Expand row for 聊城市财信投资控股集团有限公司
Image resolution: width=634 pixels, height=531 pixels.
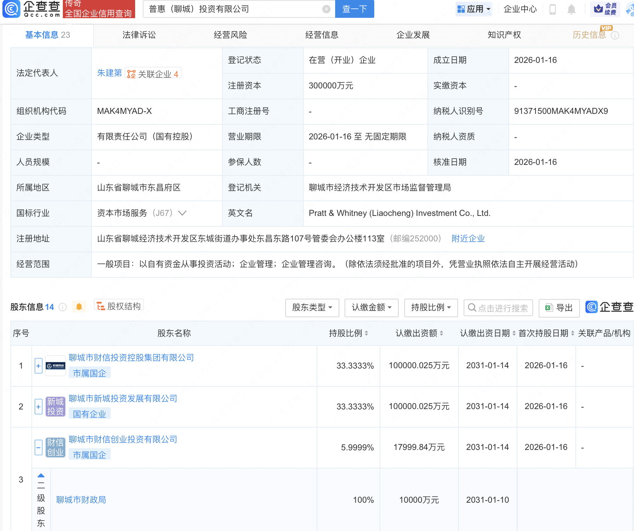pyautogui.click(x=38, y=366)
